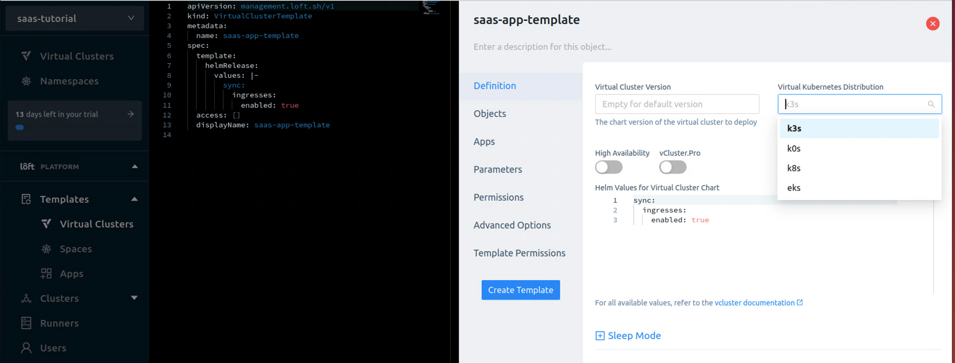Open the saas-tutorial project dropdown
The image size is (955, 363).
[74, 18]
